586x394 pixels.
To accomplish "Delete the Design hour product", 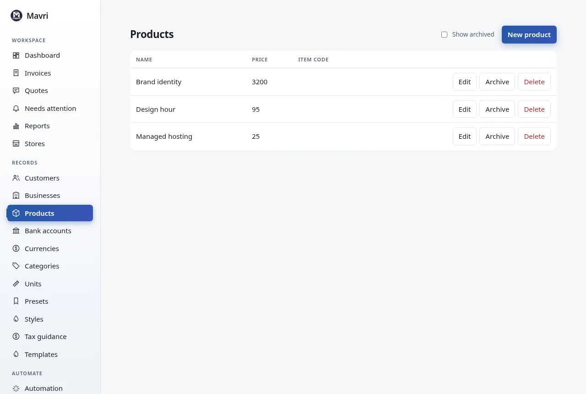I will pyautogui.click(x=534, y=109).
